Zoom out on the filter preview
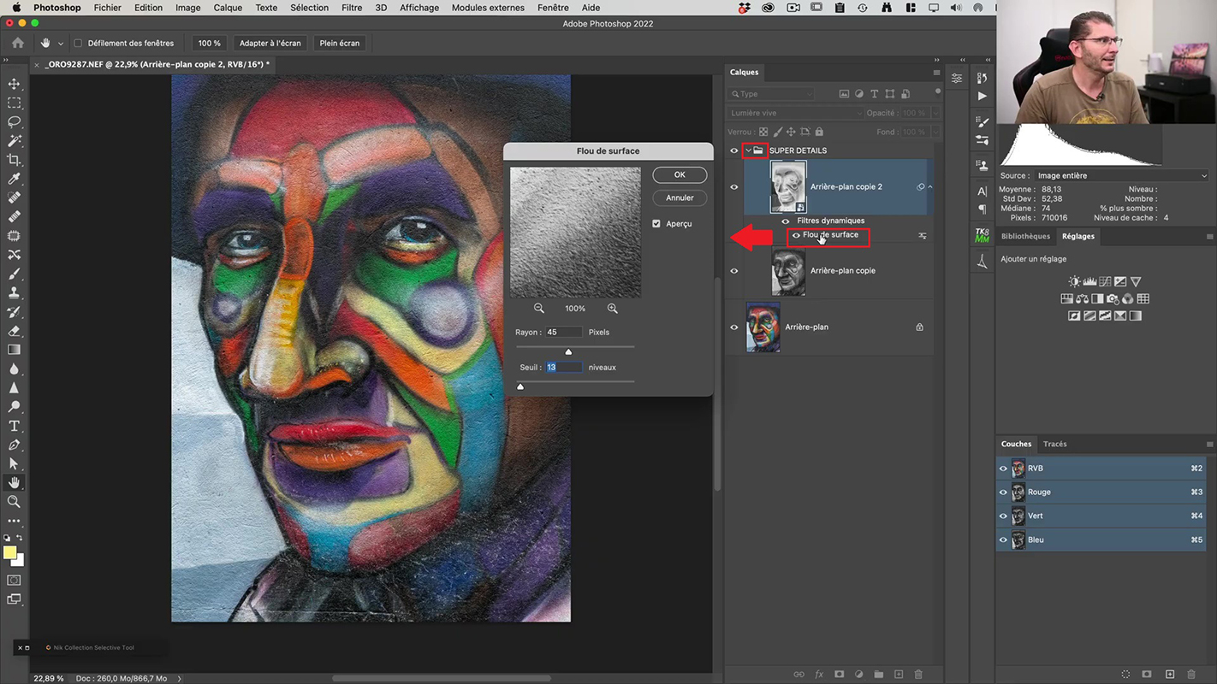This screenshot has width=1217, height=684. [539, 309]
